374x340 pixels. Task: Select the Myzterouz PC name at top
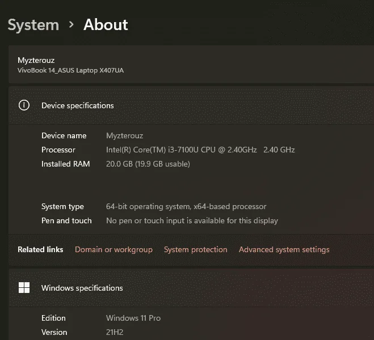pyautogui.click(x=36, y=60)
